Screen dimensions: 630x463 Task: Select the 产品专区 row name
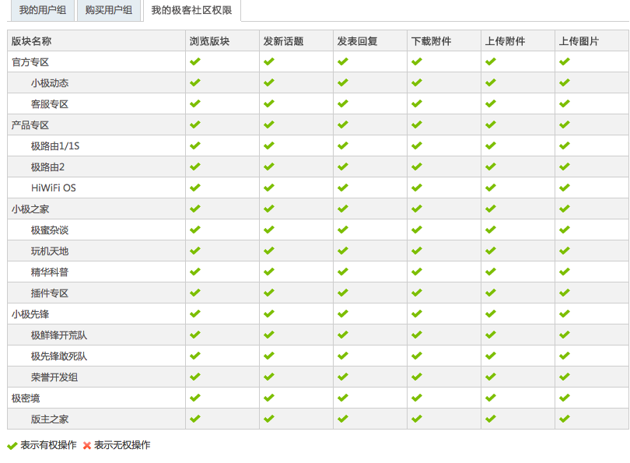[30, 125]
